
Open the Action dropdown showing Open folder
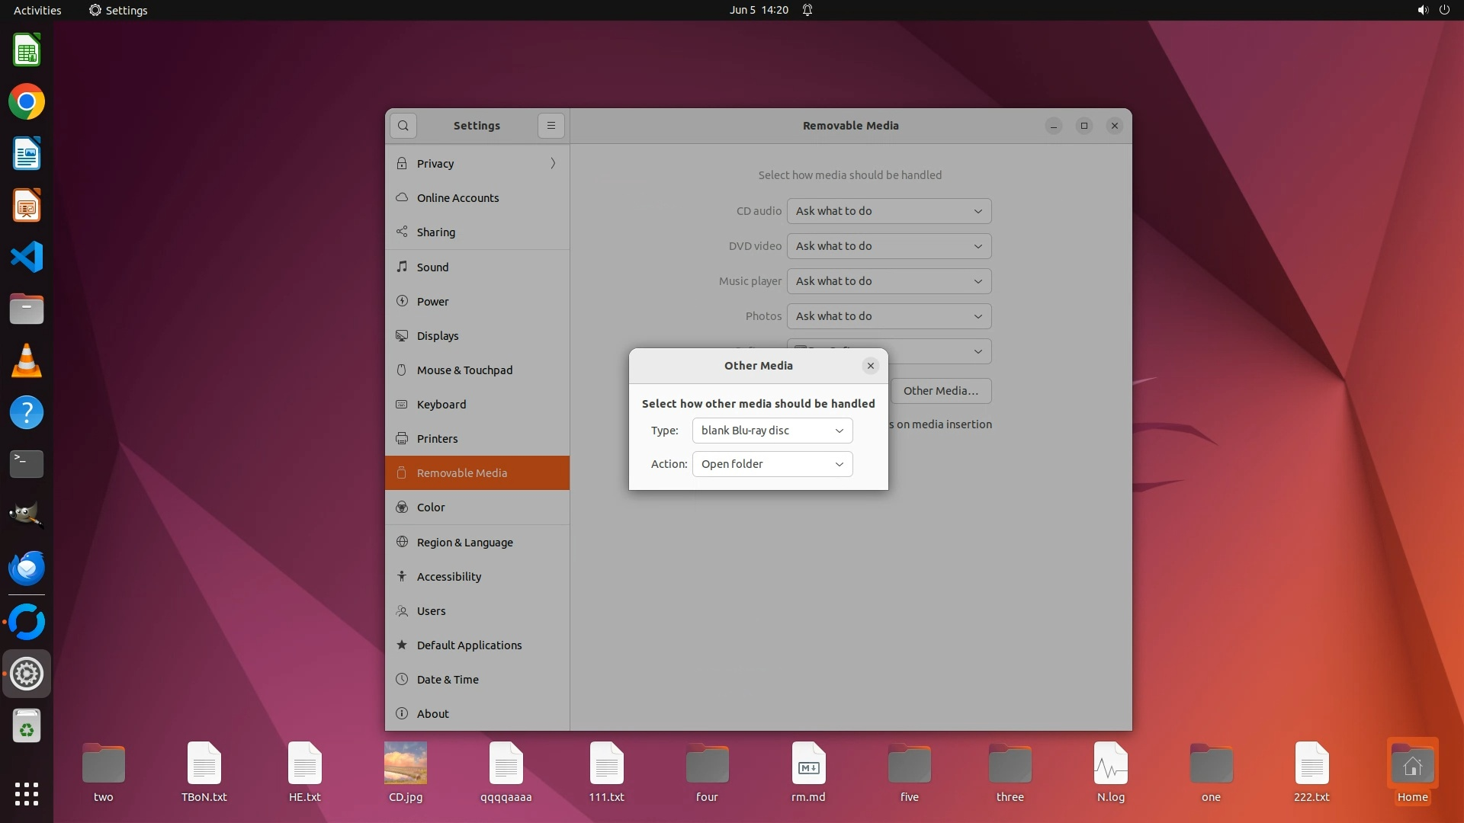tap(772, 464)
